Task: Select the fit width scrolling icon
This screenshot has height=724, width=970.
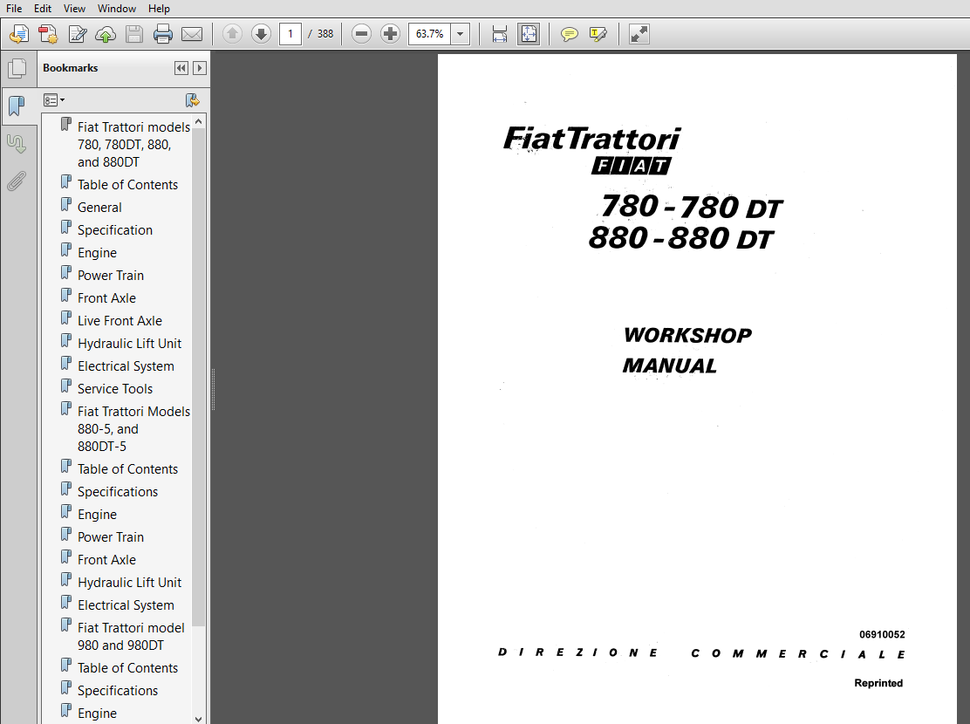Action: coord(500,34)
